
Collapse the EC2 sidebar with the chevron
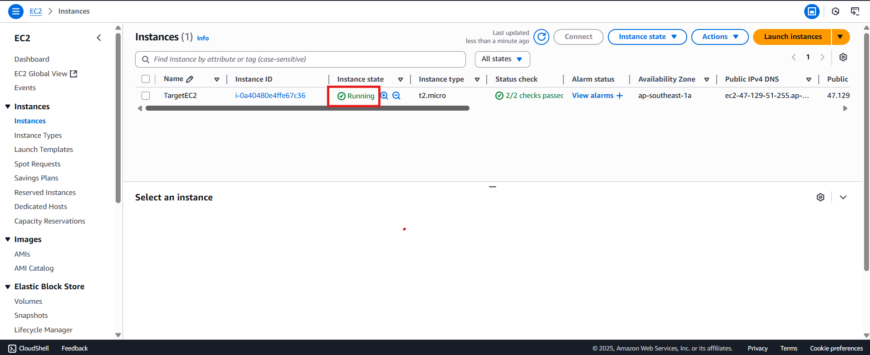pos(99,38)
